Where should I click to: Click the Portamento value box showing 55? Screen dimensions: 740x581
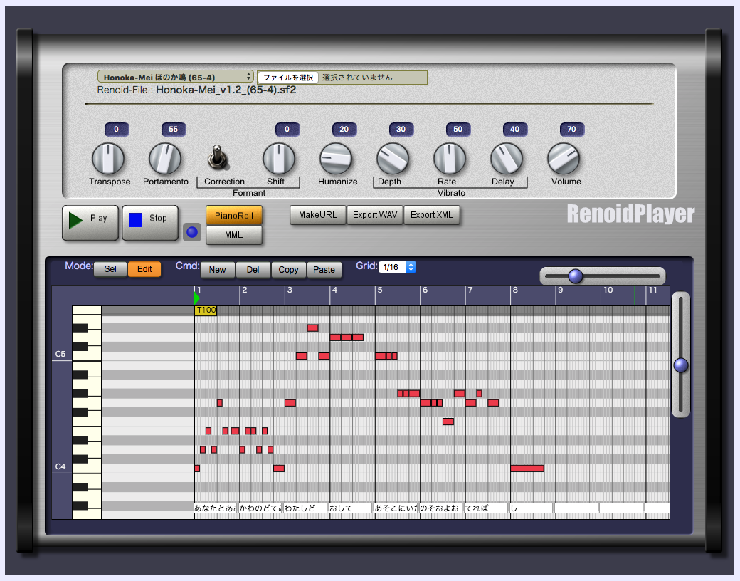coord(173,130)
